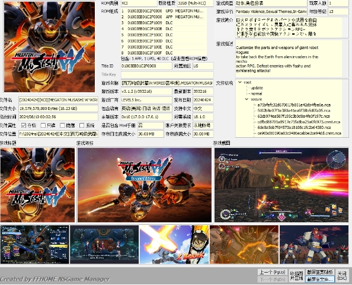
Task: Click the 主键版本 field showing 0x10
Action: [146, 116]
